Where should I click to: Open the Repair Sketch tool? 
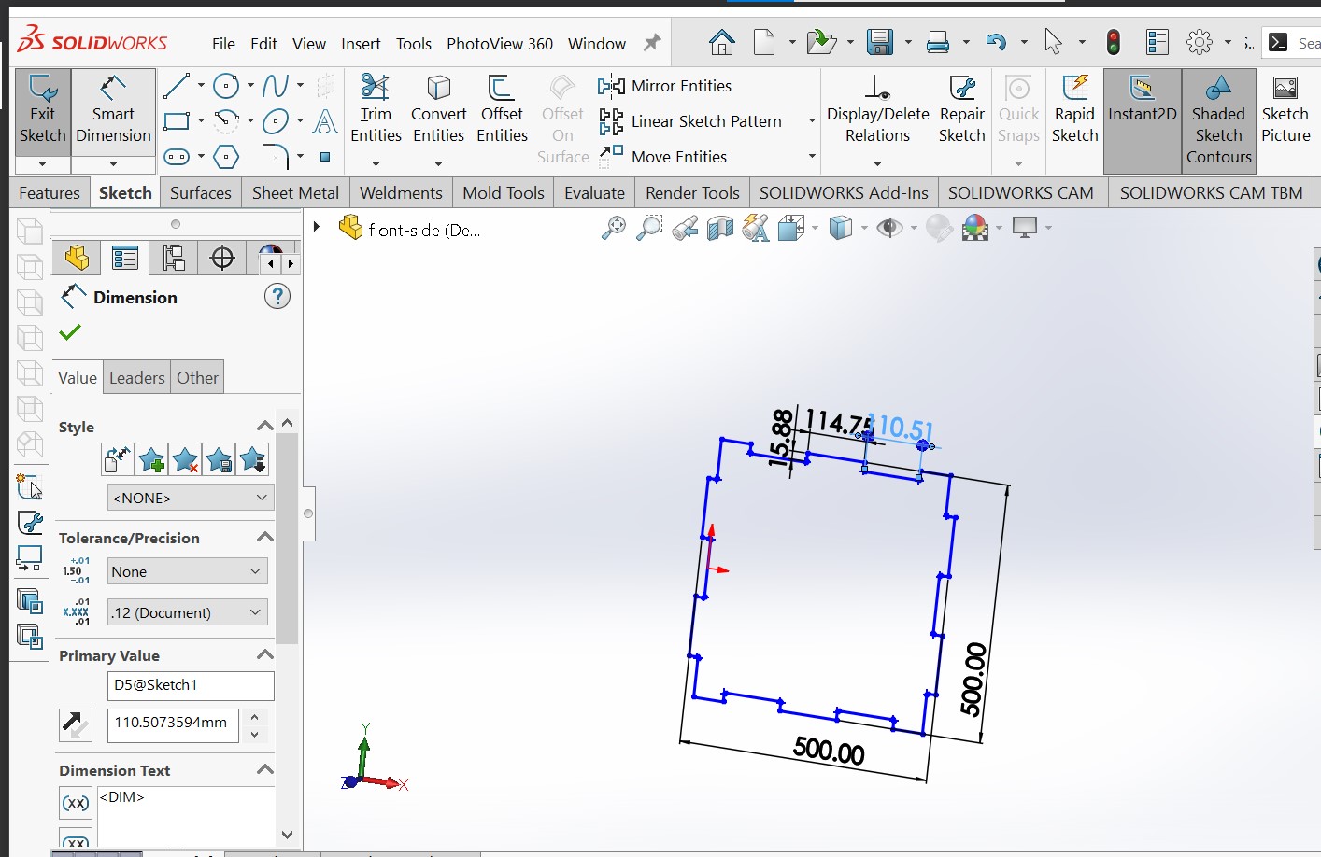point(961,110)
